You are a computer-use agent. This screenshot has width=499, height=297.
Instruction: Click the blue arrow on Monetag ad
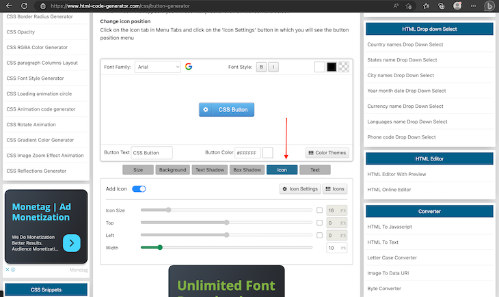coord(71,242)
